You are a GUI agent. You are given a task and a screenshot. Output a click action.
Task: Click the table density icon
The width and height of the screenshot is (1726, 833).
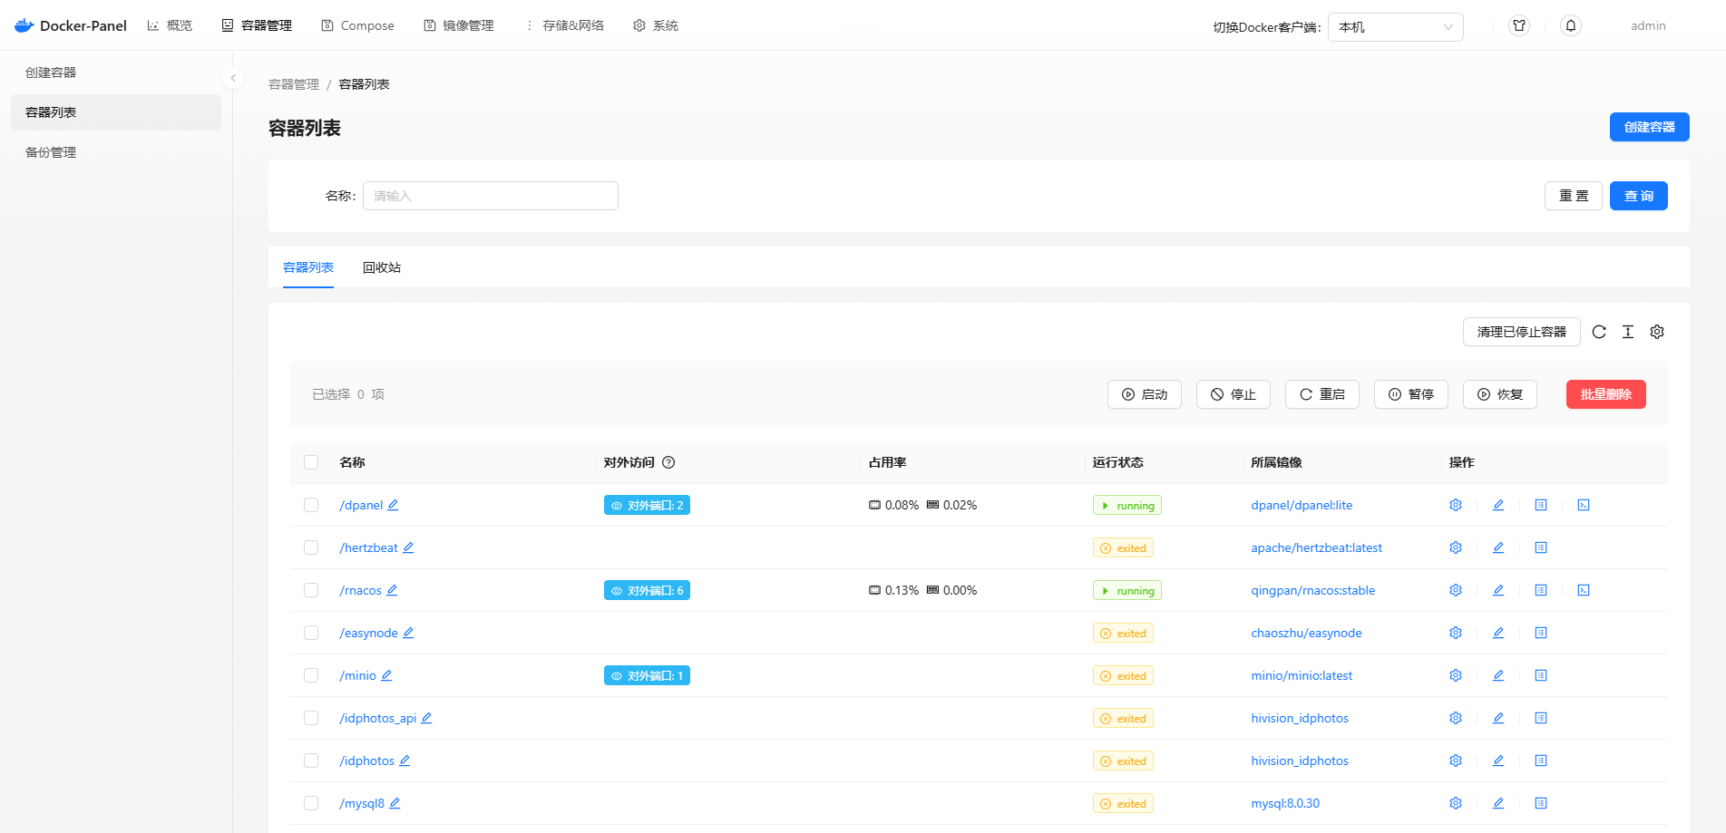[x=1628, y=332]
